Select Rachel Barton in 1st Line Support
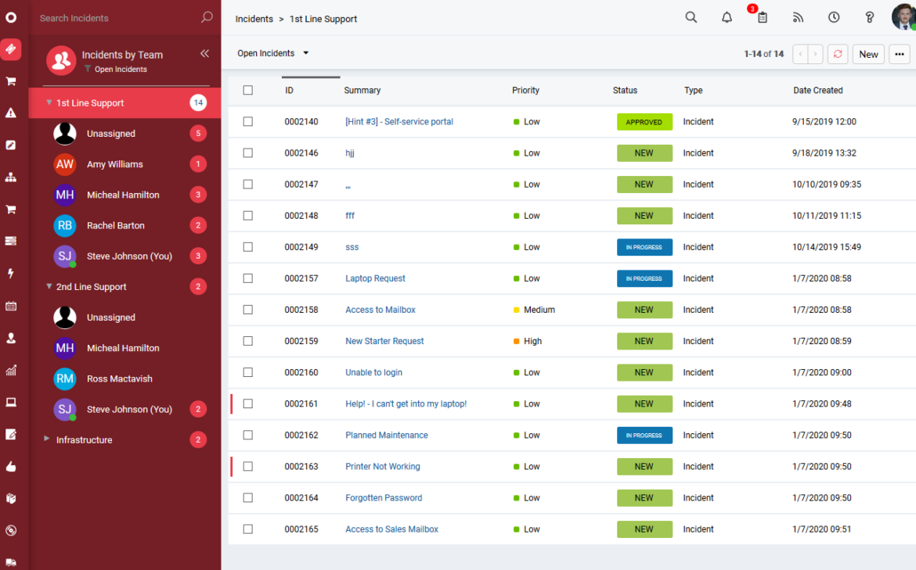 [115, 226]
